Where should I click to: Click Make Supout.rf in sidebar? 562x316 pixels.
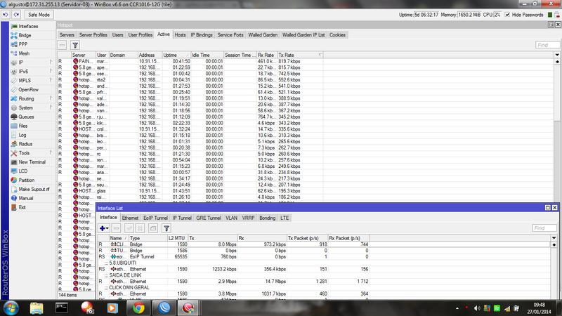(x=34, y=189)
